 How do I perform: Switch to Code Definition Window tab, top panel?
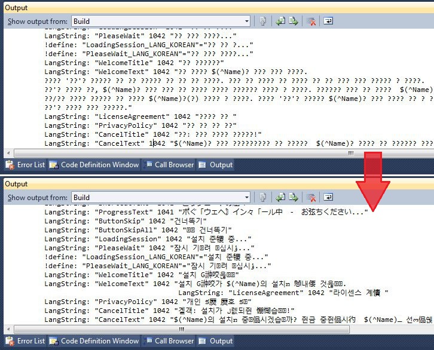pos(94,165)
